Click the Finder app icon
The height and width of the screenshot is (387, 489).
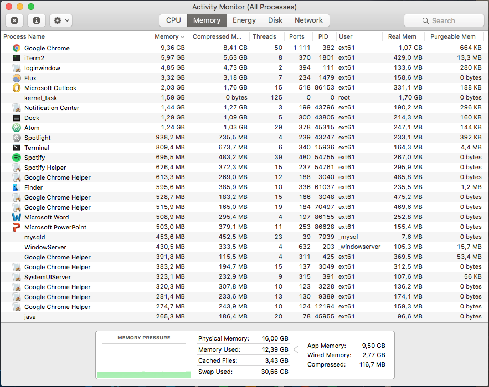pos(17,187)
